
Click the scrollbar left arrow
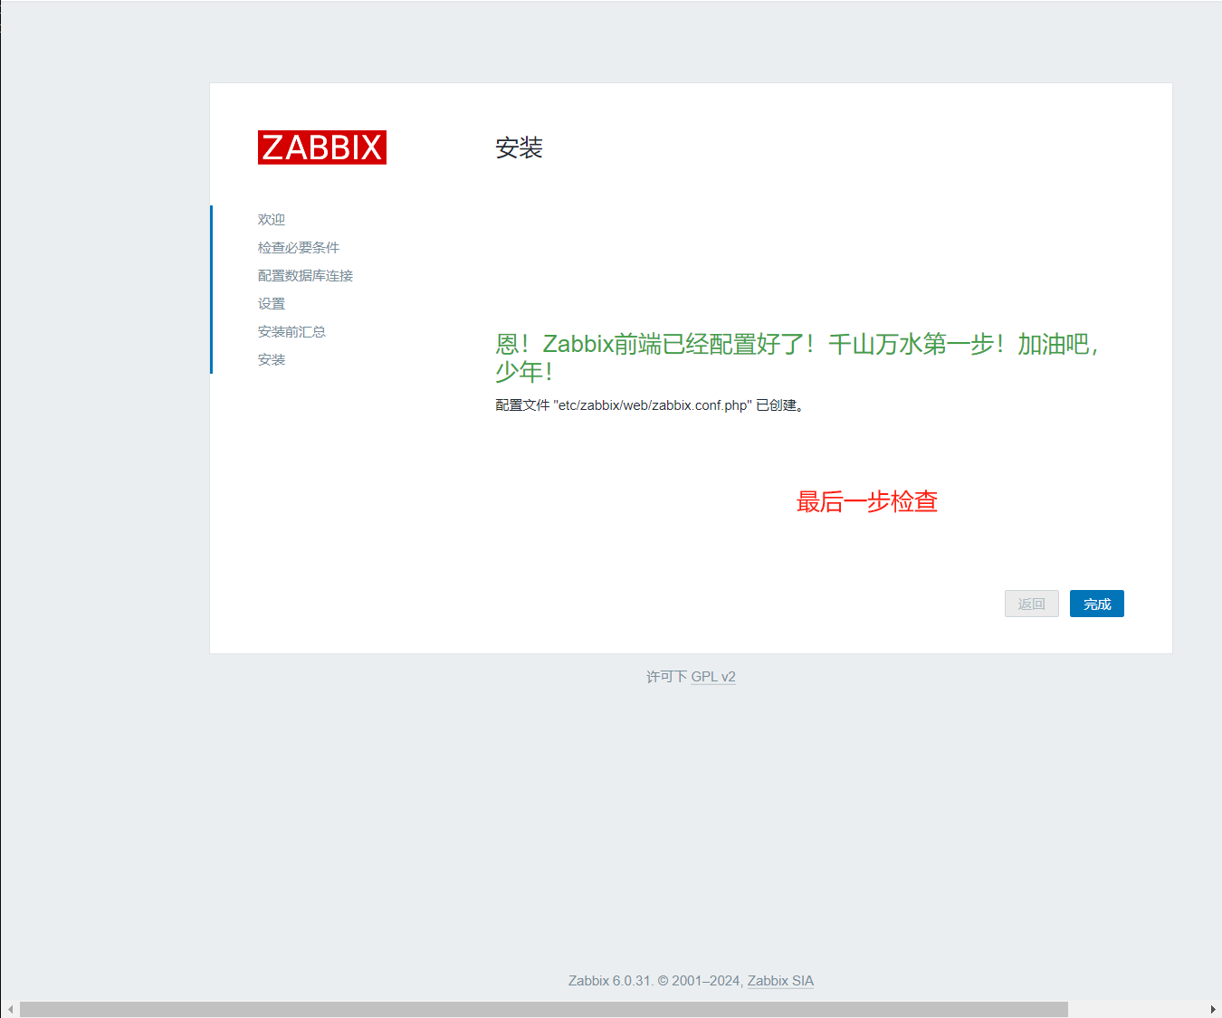10,1009
